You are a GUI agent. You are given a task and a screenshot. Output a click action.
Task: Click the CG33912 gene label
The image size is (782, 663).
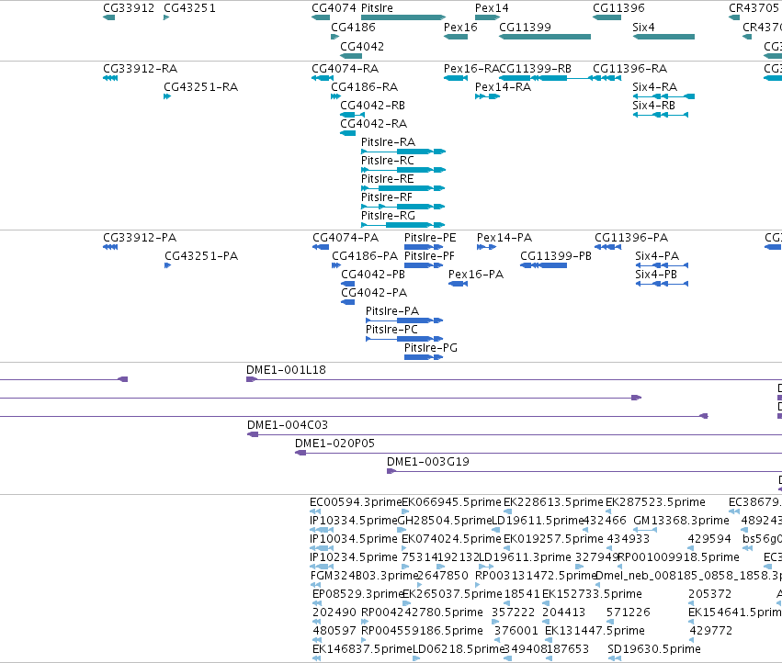[x=129, y=8]
